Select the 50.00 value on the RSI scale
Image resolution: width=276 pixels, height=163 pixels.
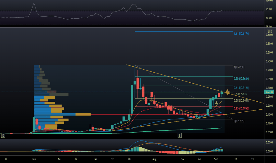click(x=269, y=18)
